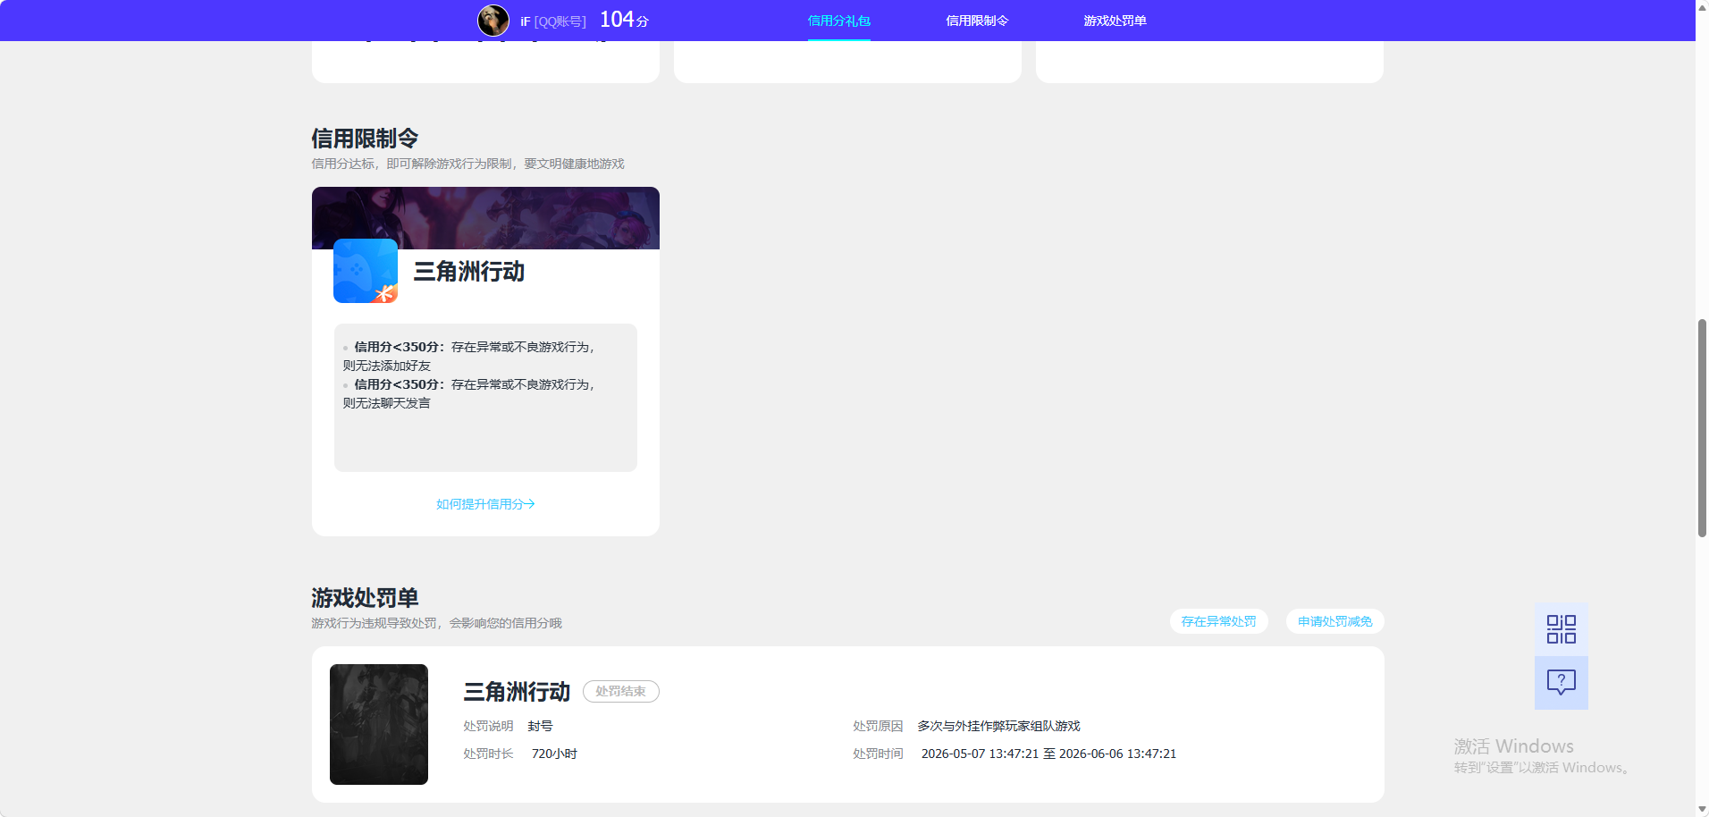
Task: Open the QR code floating icon
Action: pos(1561,629)
